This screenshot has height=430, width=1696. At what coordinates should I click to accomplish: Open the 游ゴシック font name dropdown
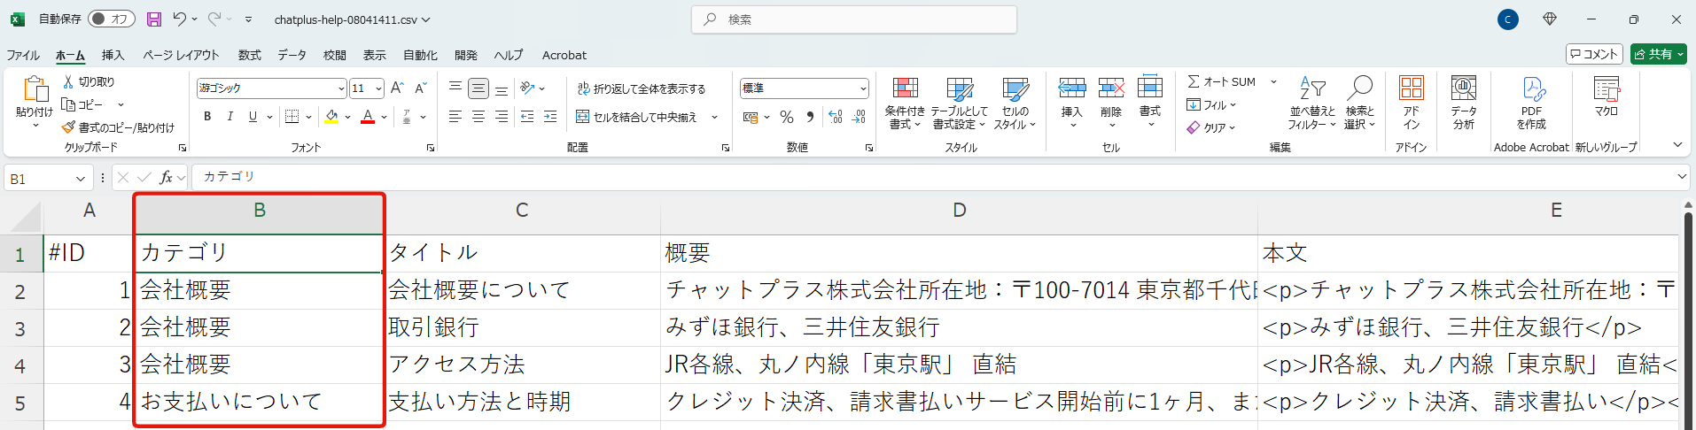point(341,88)
